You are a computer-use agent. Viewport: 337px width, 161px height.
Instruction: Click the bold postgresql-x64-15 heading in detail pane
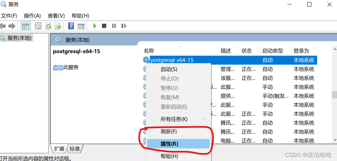[x=76, y=52]
